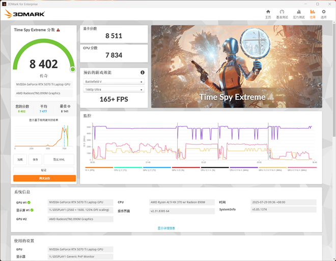Click the info icon next to 最佳
The image size is (336, 261).
click(69, 106)
